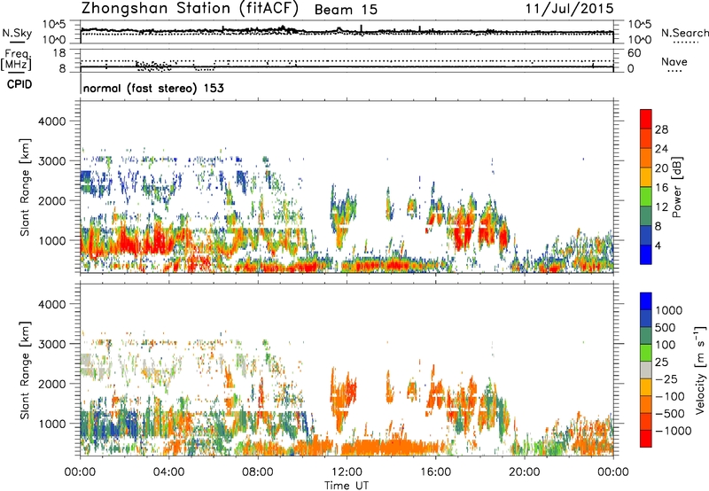Click the CPID label
The width and height of the screenshot is (709, 491).
[x=19, y=84]
